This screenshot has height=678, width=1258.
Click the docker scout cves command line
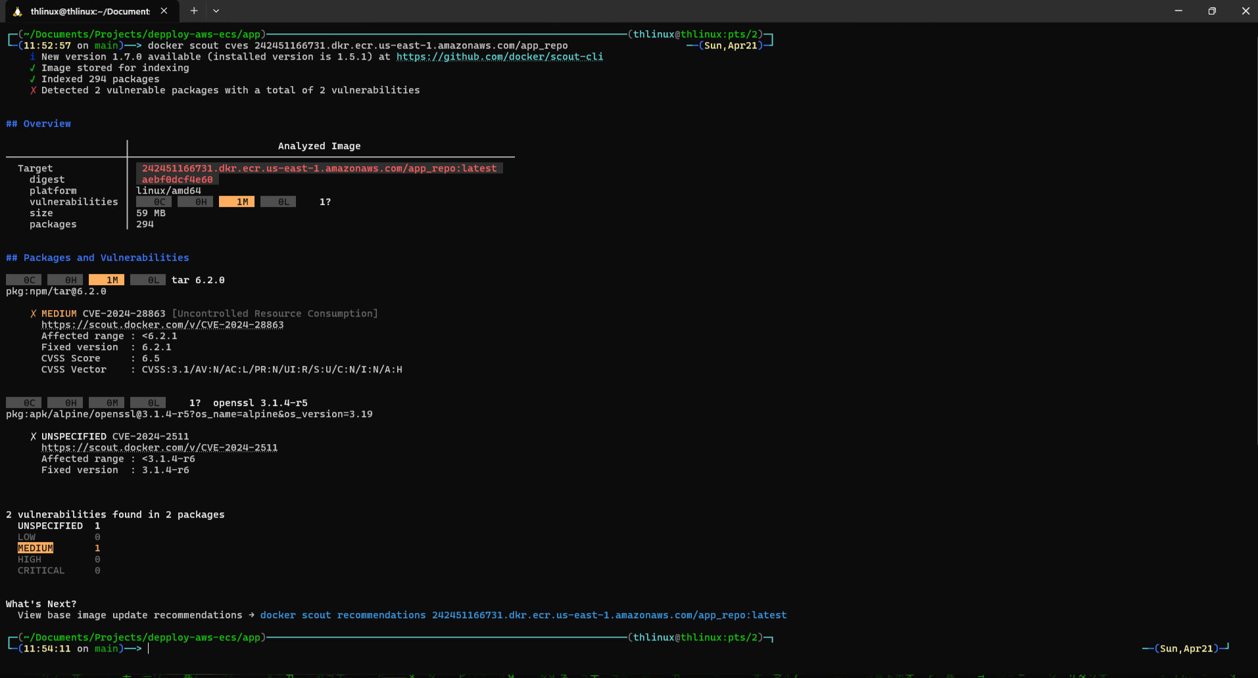tap(358, 45)
